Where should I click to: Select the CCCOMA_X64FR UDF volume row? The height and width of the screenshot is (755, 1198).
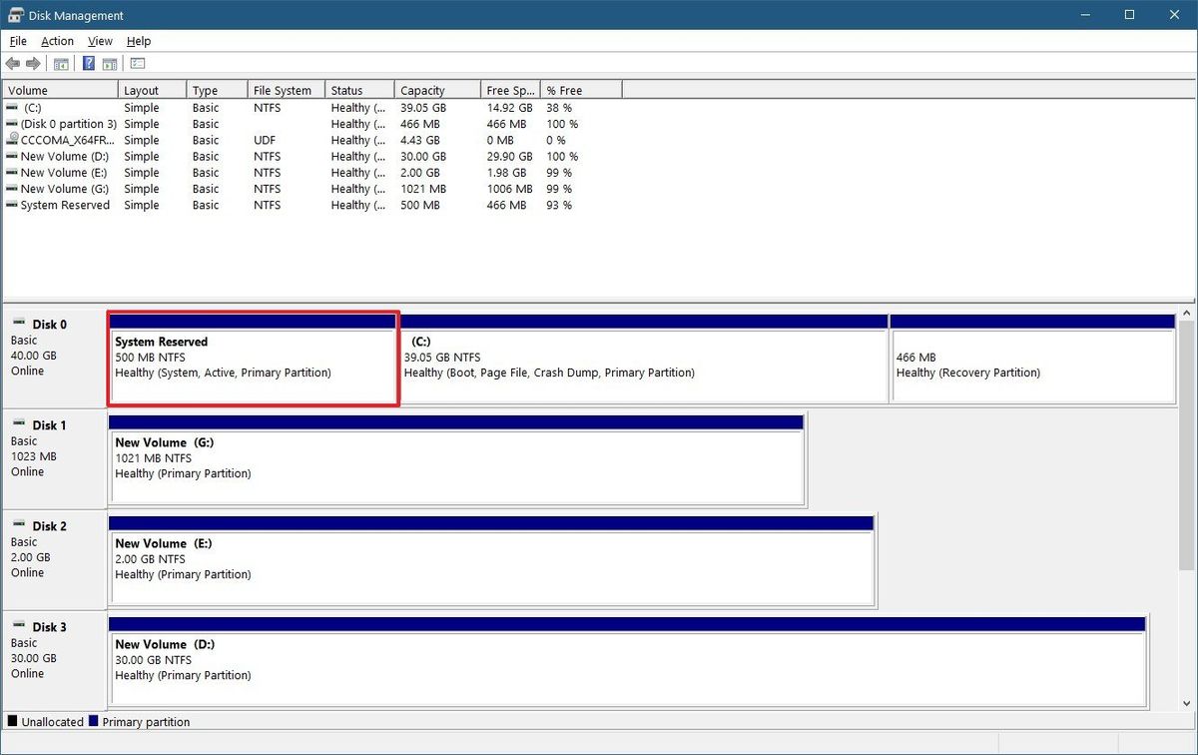[x=60, y=140]
